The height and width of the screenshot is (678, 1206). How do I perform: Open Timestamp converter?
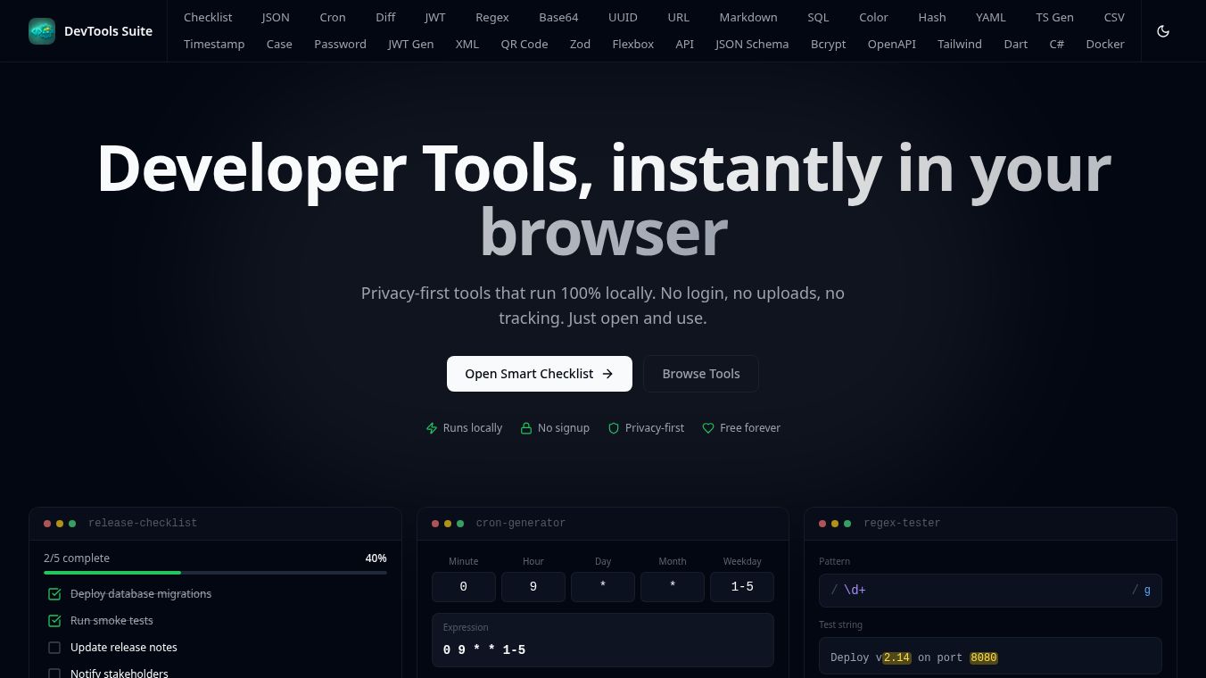214,44
